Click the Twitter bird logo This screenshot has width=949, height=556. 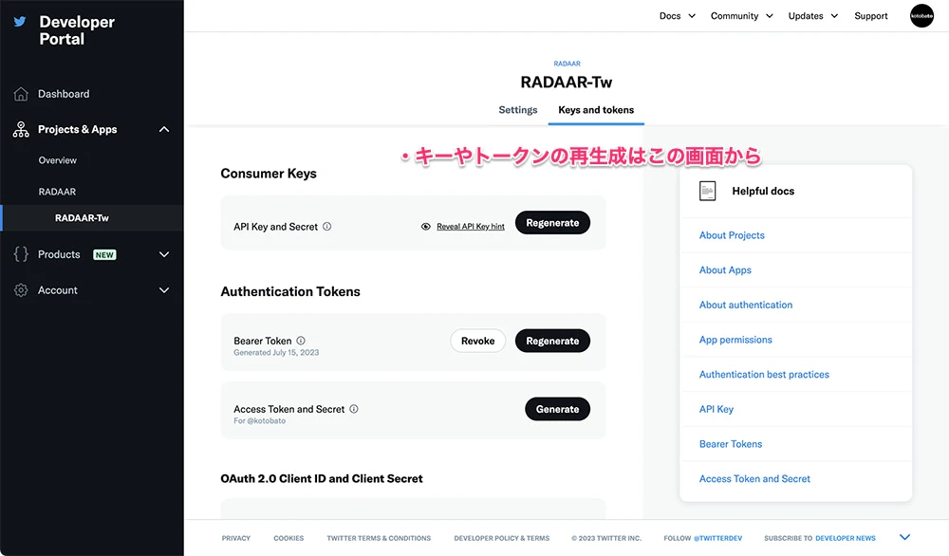tap(20, 22)
